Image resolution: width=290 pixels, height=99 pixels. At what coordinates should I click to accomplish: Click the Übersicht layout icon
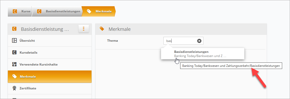pyautogui.click(x=14, y=40)
